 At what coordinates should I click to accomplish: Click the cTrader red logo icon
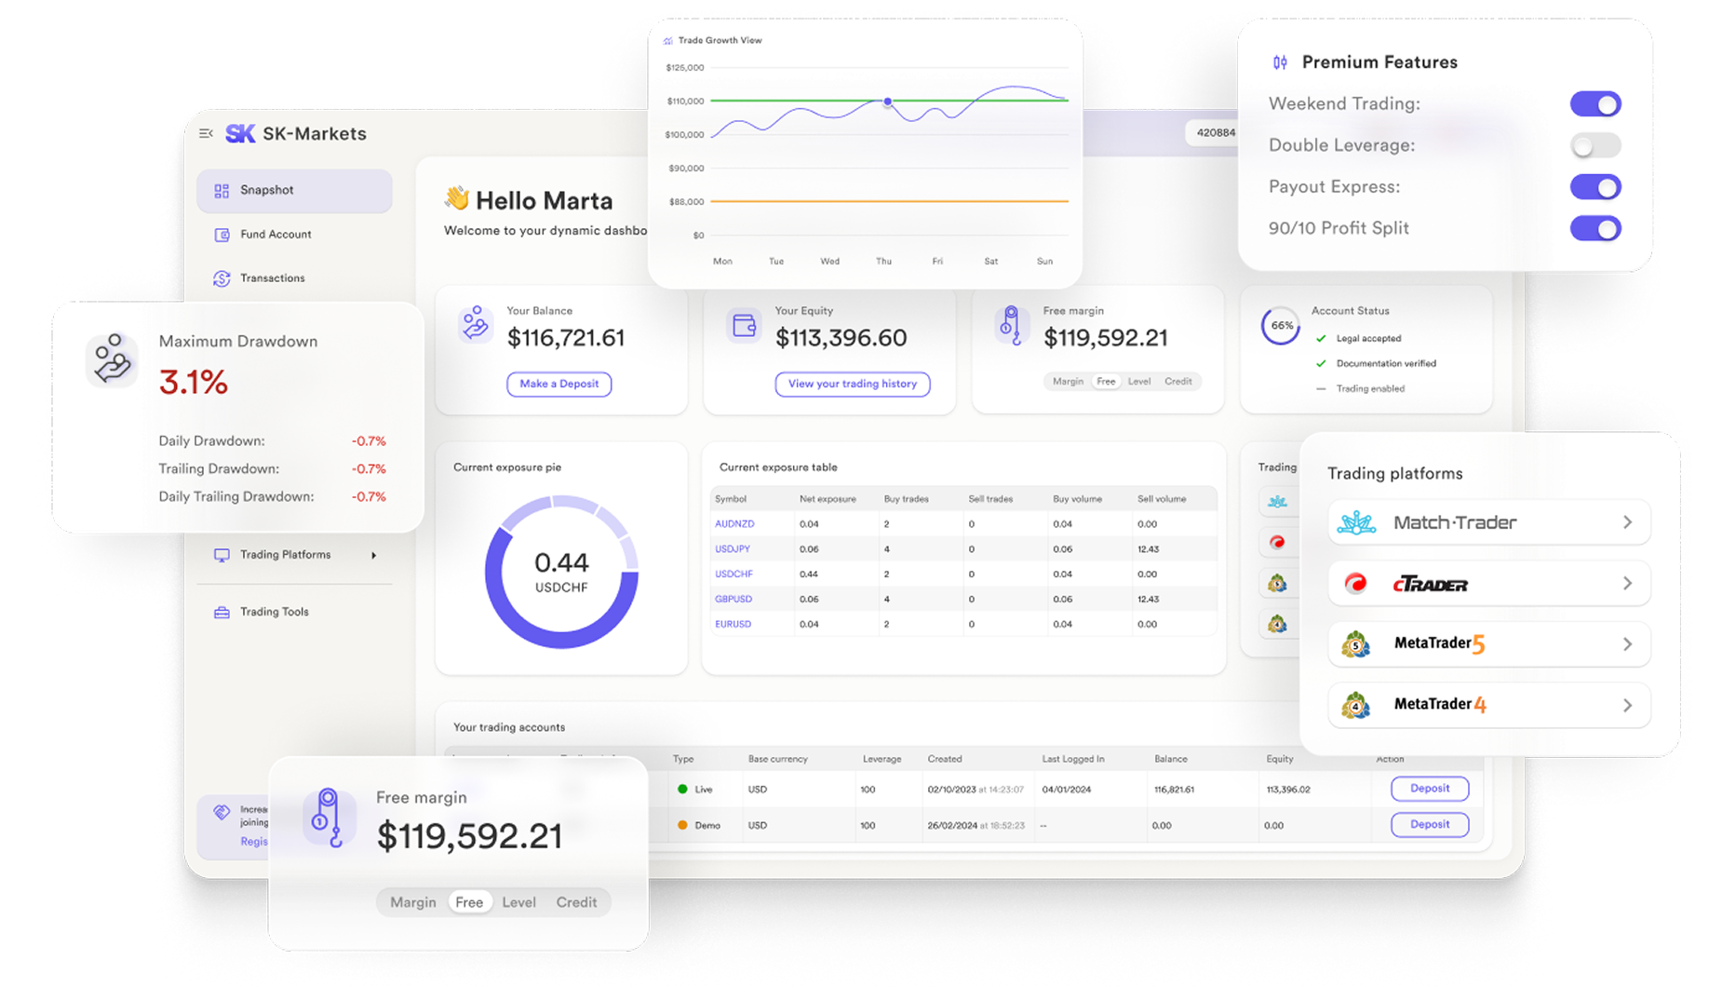tap(1355, 584)
